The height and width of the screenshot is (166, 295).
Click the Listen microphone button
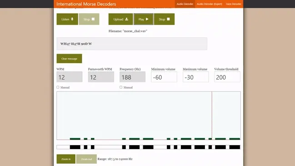67,19
